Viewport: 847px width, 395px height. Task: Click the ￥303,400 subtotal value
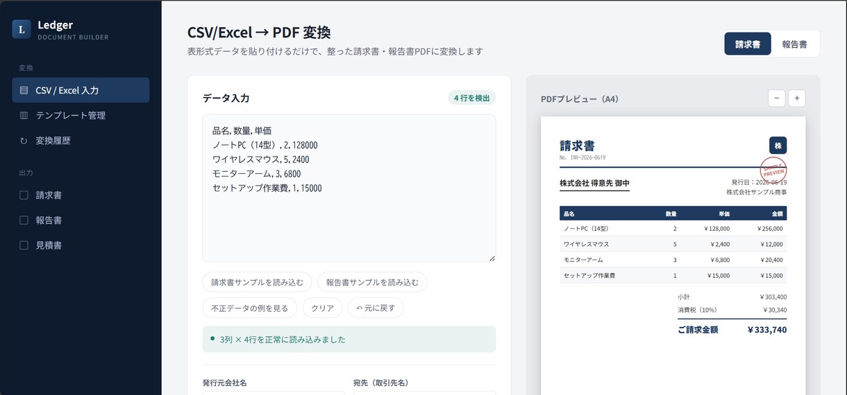[x=773, y=297]
